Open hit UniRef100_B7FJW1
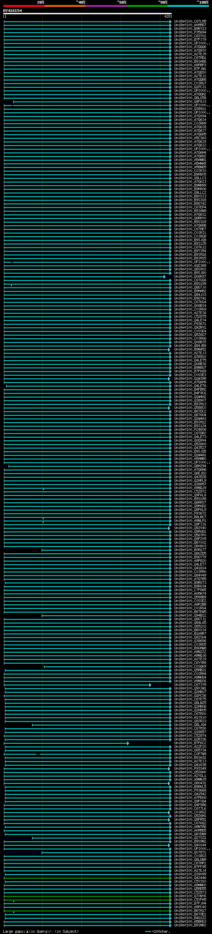Image resolution: width=212 pixels, height=934 pixels. click(x=190, y=69)
